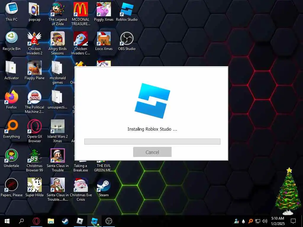Open File Explorer from taskbar
Screen dimensions: 303x227
(51, 221)
